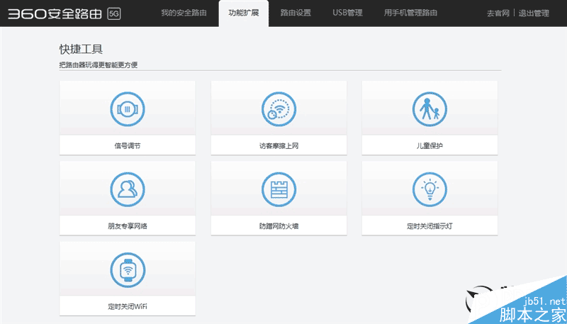Click the 定时关闭指示灯 label
This screenshot has height=324, width=567.
pos(430,226)
